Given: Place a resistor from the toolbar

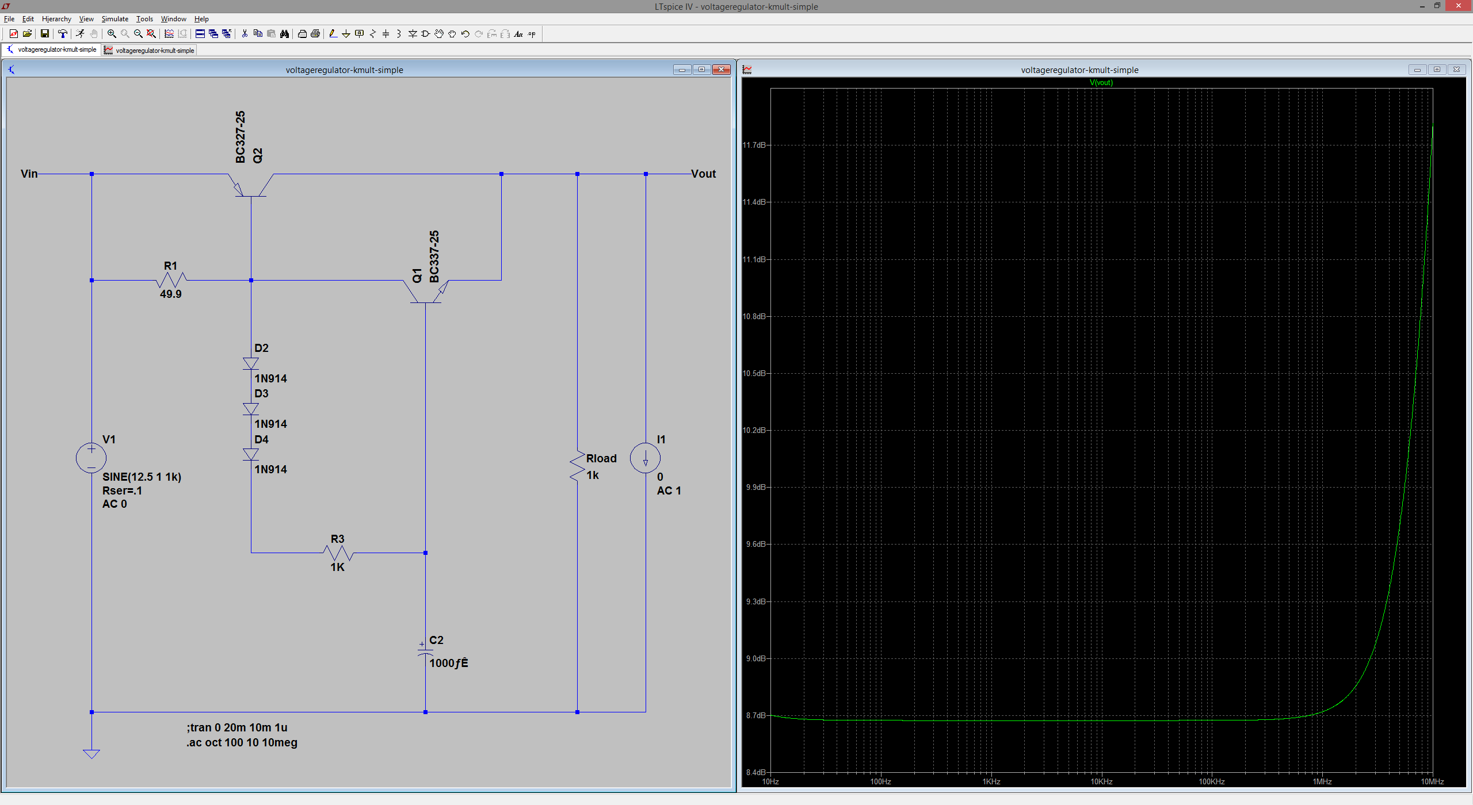Looking at the screenshot, I should (x=373, y=34).
